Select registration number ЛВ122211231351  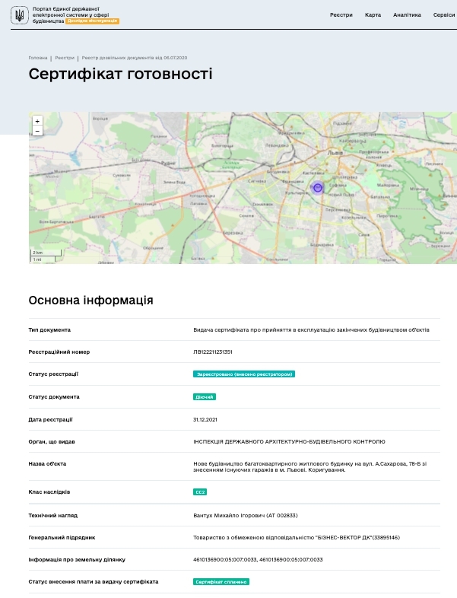pos(213,352)
